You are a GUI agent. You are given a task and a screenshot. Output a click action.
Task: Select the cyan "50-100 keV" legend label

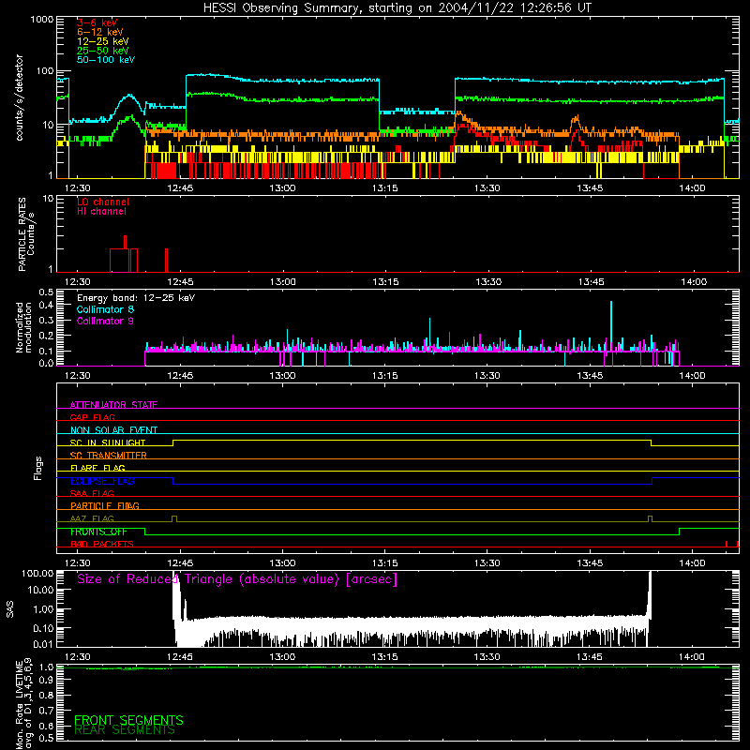[106, 59]
